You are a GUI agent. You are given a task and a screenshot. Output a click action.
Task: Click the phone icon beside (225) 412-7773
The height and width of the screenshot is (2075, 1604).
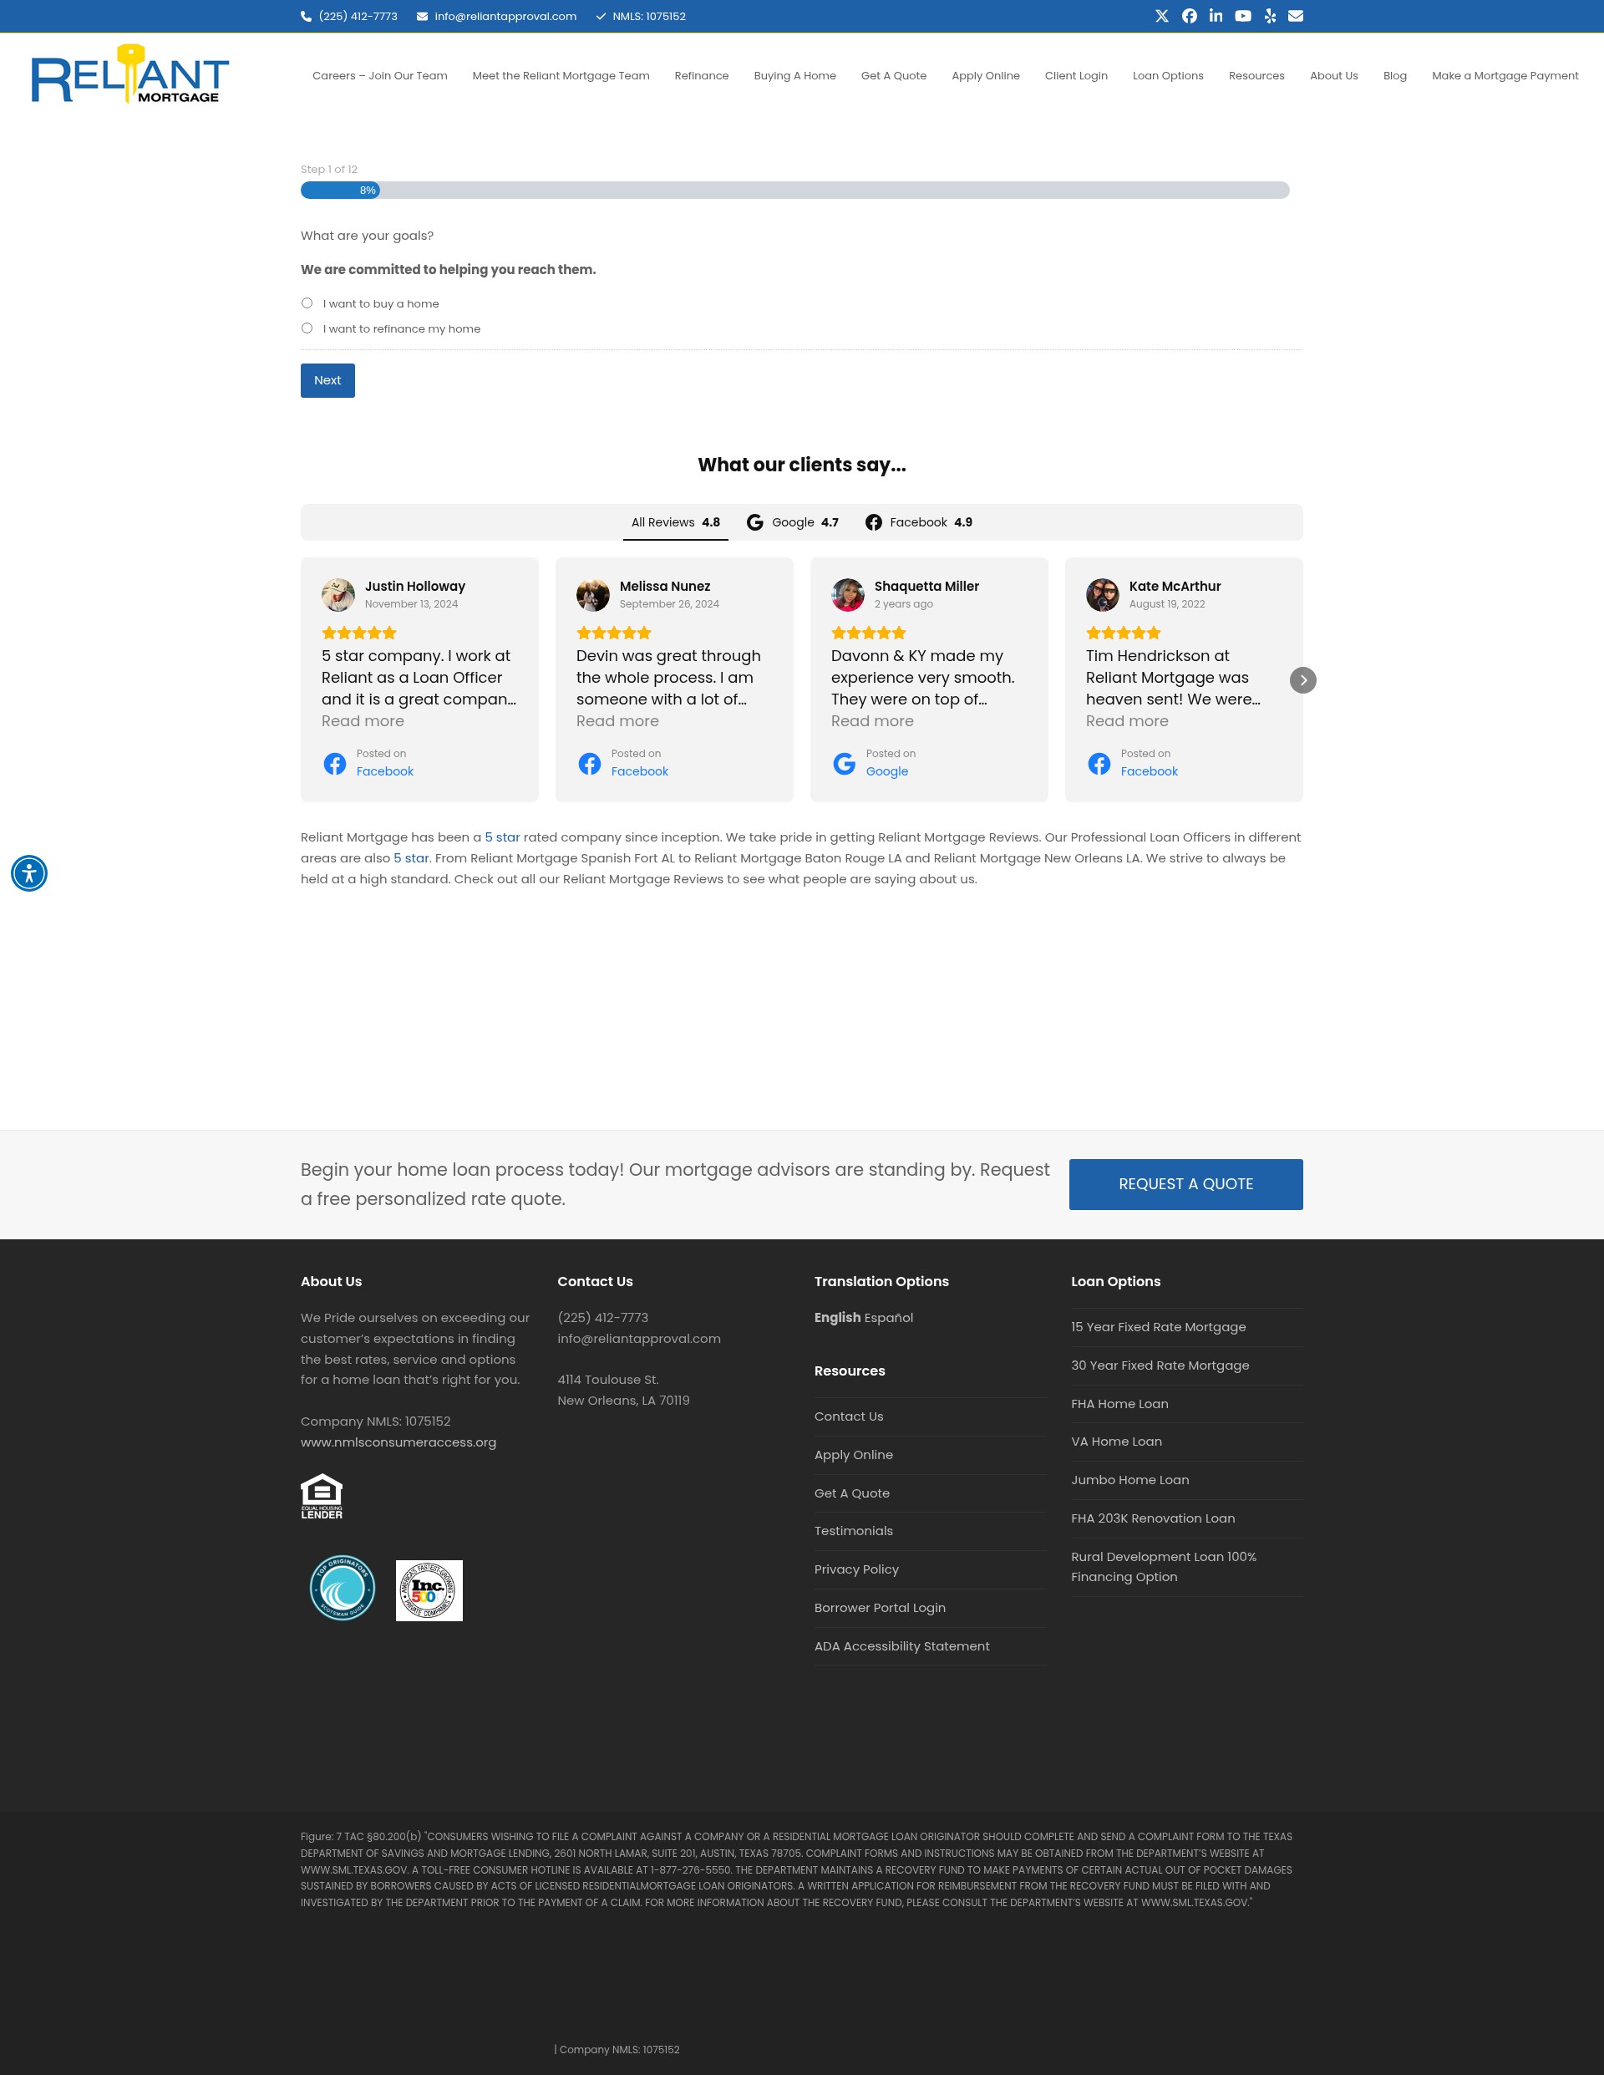click(x=306, y=16)
